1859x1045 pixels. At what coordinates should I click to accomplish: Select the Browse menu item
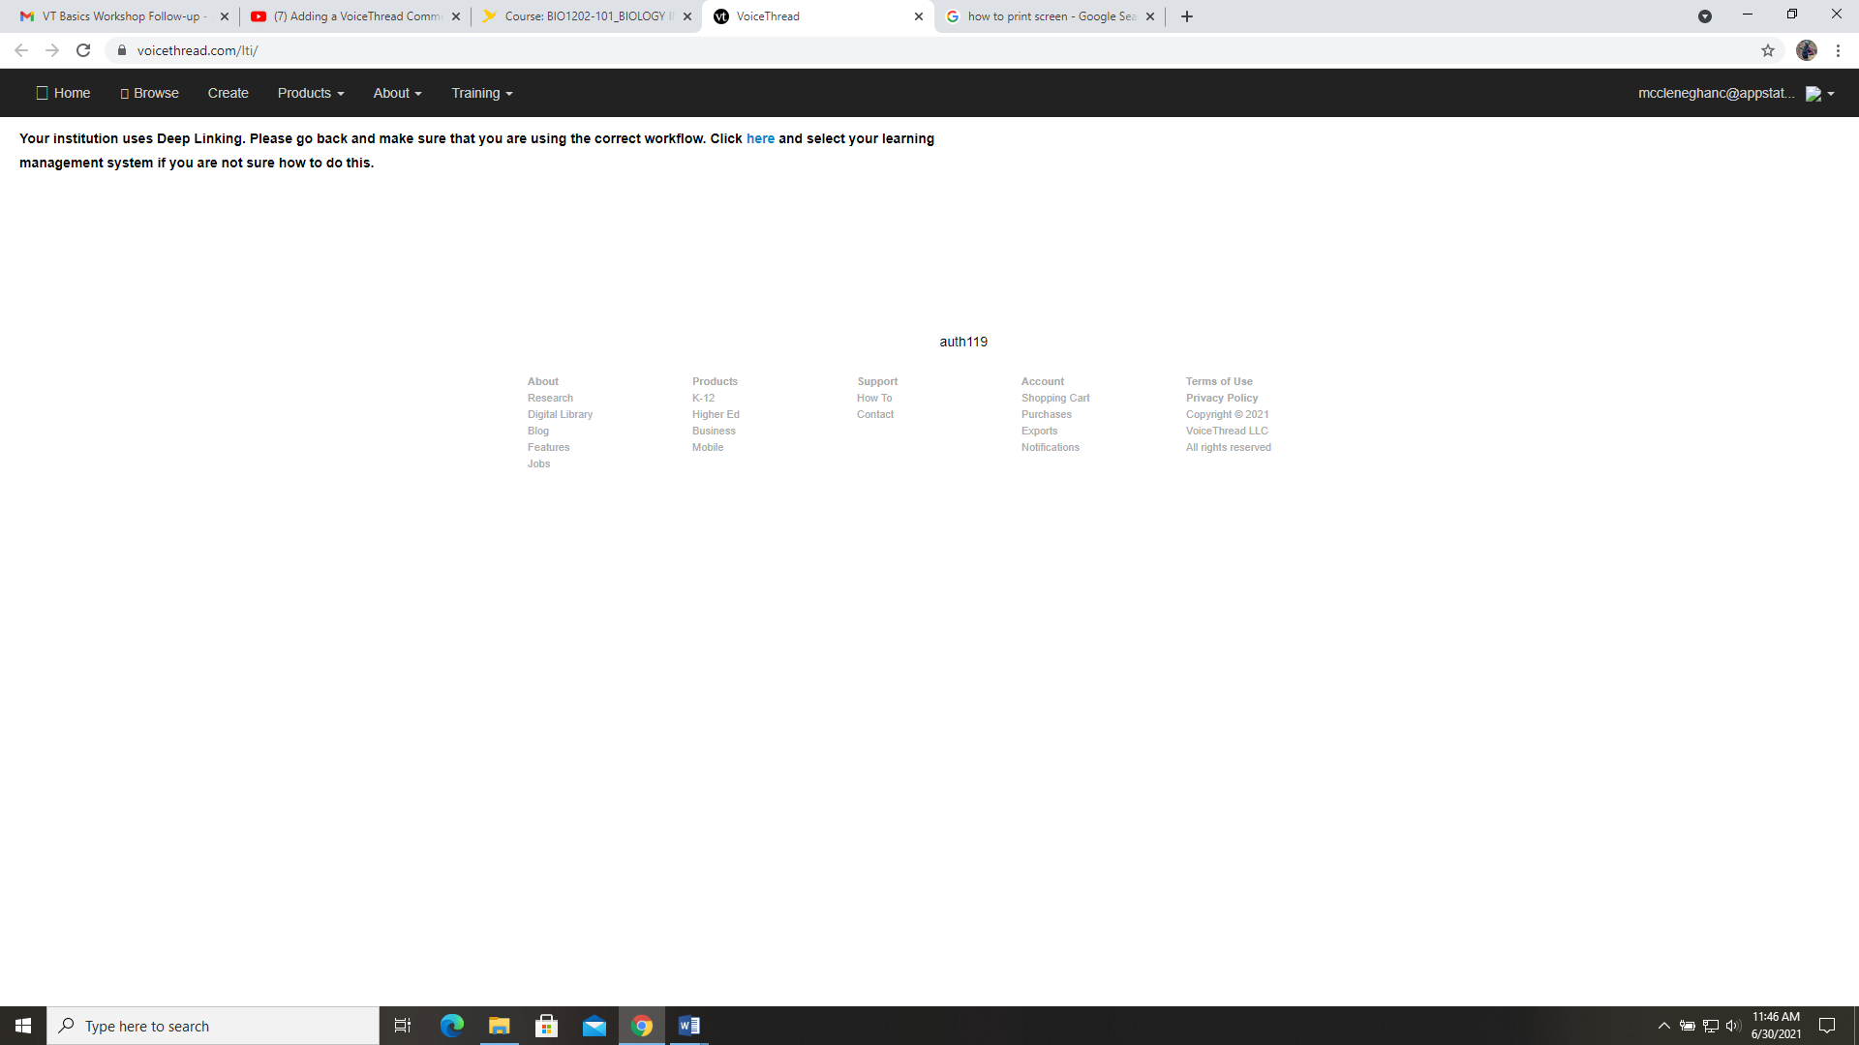tap(149, 92)
